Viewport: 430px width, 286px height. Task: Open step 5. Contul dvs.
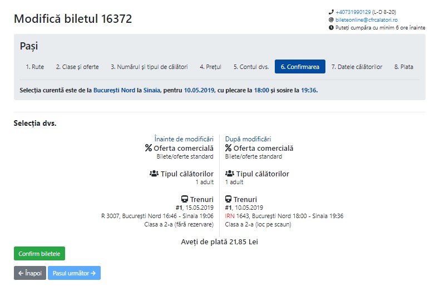251,67
